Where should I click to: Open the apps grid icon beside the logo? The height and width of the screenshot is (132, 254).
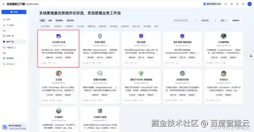(4, 4)
